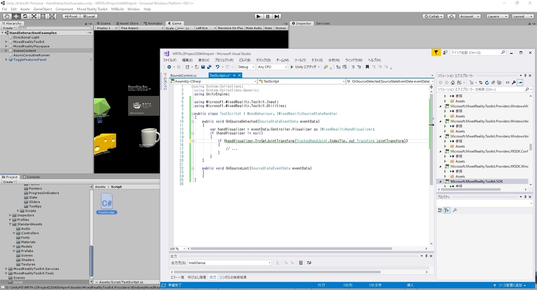
Task: Click Alphabetical sort icon in properties panel
Action: coord(446,210)
